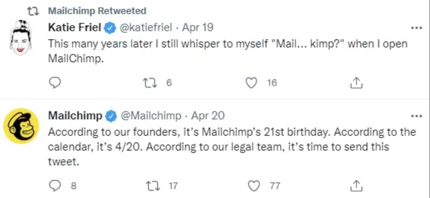The image size is (430, 198).
Task: Open more options on Katie Friel's tweet
Action: (416, 28)
